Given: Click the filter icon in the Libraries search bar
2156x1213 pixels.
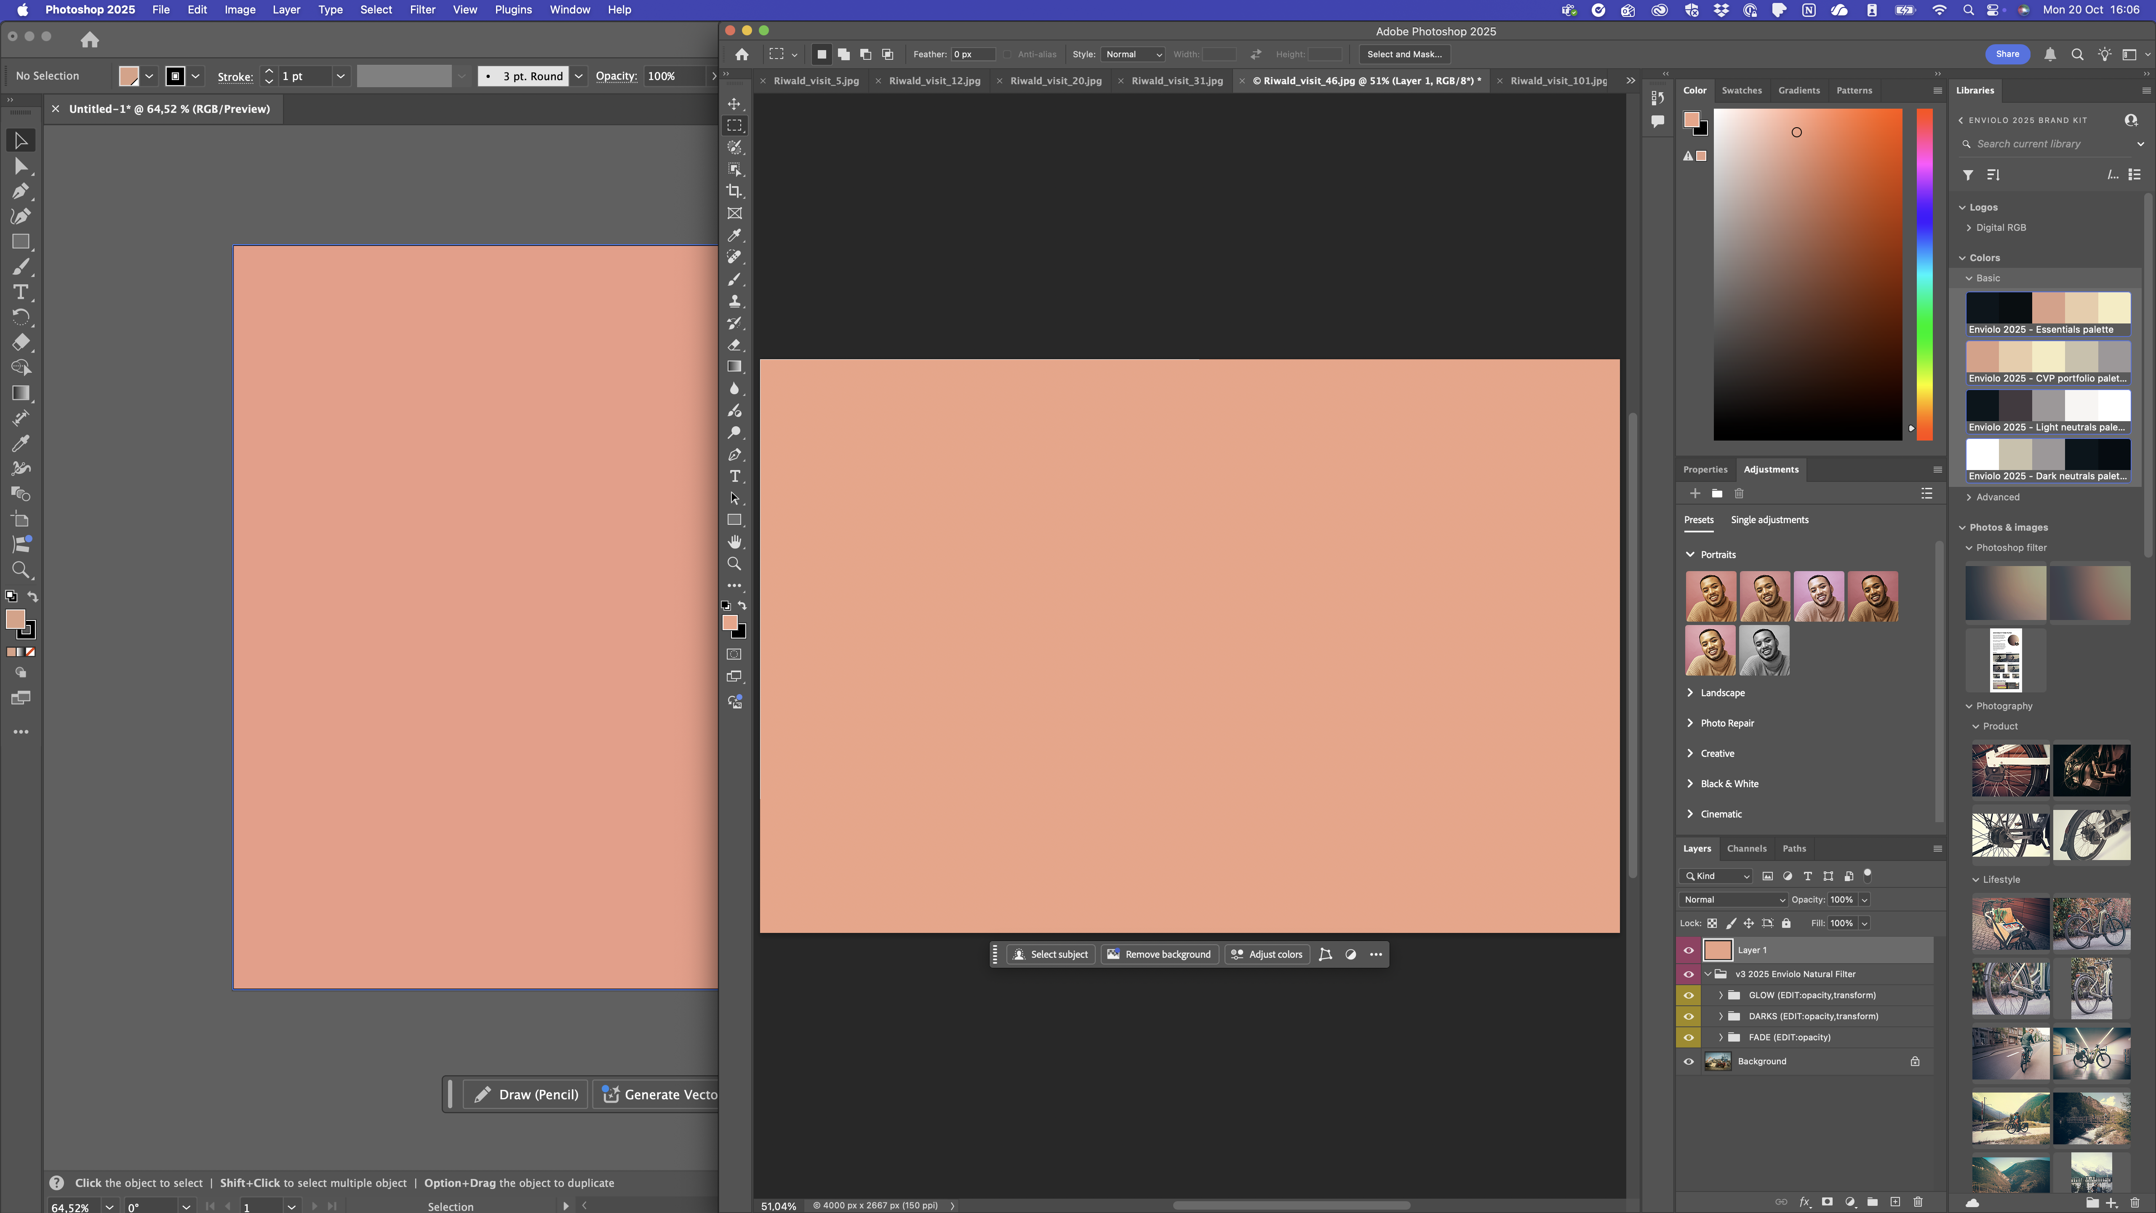Looking at the screenshot, I should click(x=1969, y=176).
